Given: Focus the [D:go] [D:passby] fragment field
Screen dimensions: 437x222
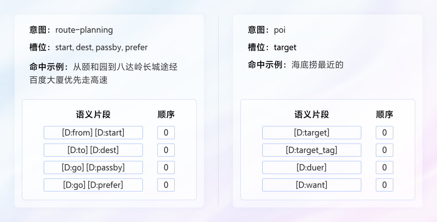Looking at the screenshot, I should 93,168.
